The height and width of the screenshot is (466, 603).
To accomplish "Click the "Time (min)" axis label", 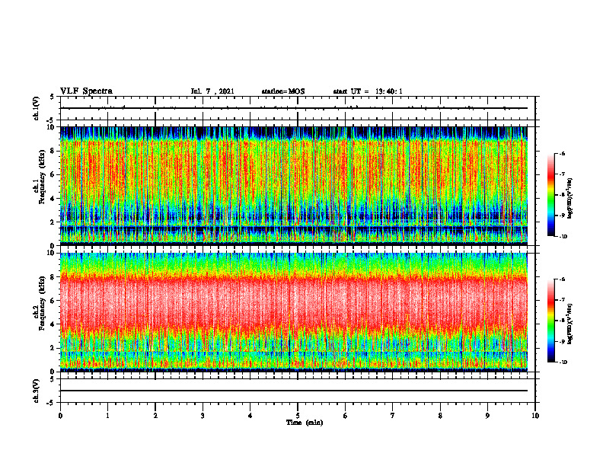I will tap(305, 423).
